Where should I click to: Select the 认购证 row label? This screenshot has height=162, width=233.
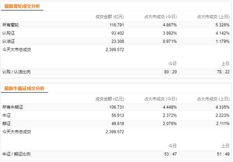pos(8,33)
